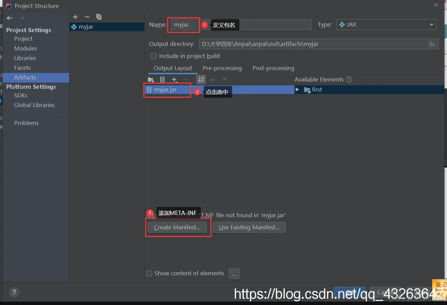
Task: Enable Show content of elements
Action: (x=149, y=273)
